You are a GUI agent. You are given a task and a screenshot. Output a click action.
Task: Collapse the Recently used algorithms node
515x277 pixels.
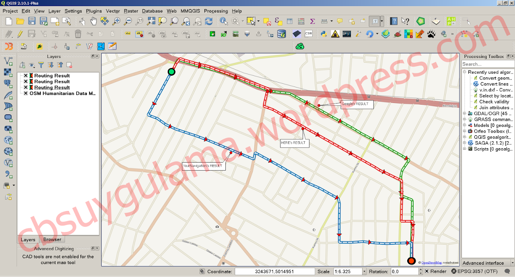click(464, 72)
